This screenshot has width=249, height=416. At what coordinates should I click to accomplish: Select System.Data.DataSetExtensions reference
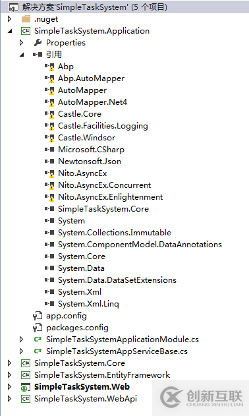[117, 280]
